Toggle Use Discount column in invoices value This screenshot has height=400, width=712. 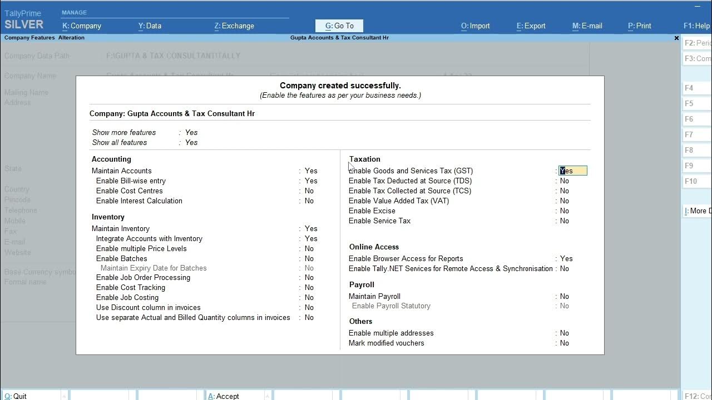point(309,308)
